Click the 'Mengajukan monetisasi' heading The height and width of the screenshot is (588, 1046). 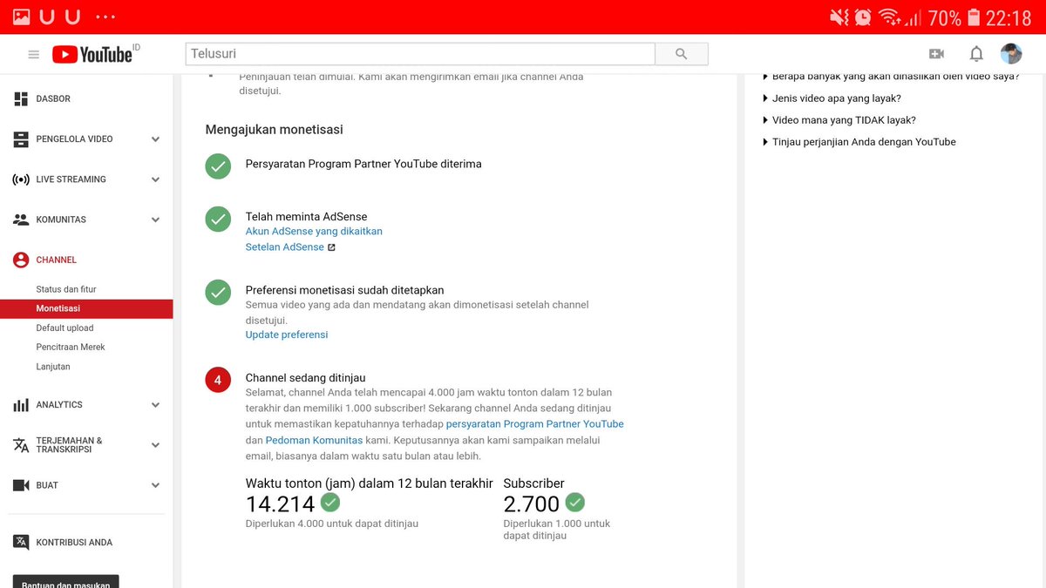[x=275, y=130]
